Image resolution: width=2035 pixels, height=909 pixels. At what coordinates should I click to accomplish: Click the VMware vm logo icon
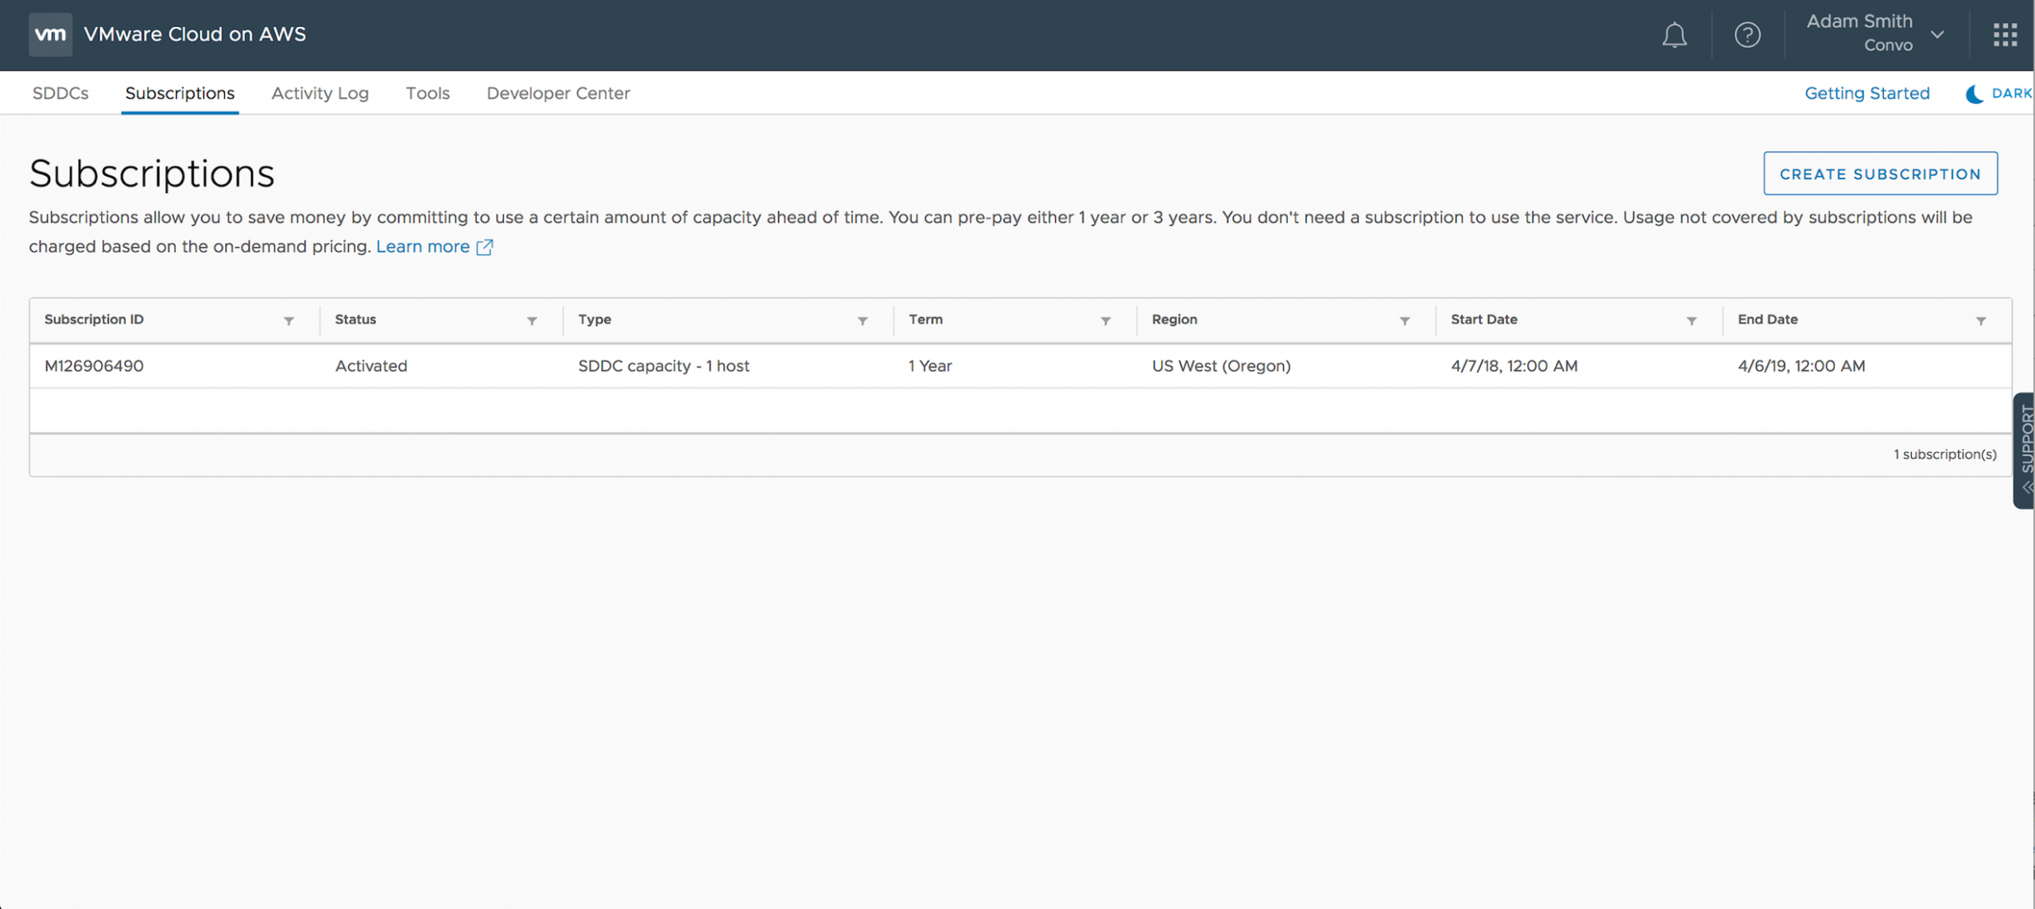[50, 34]
